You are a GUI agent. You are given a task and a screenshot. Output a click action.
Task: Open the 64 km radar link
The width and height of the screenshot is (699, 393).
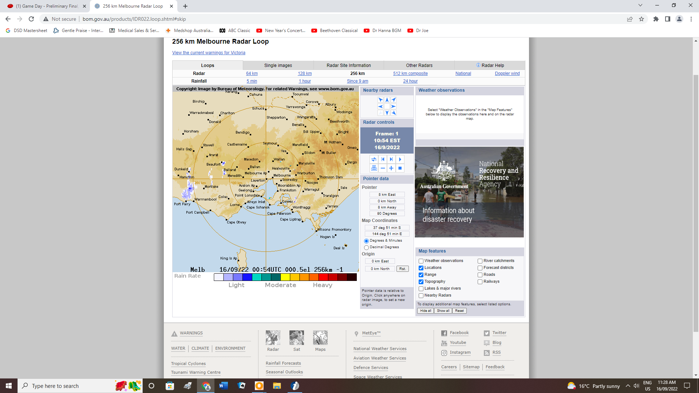pyautogui.click(x=252, y=74)
